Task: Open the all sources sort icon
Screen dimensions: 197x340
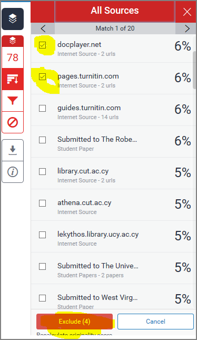Action: [13, 79]
